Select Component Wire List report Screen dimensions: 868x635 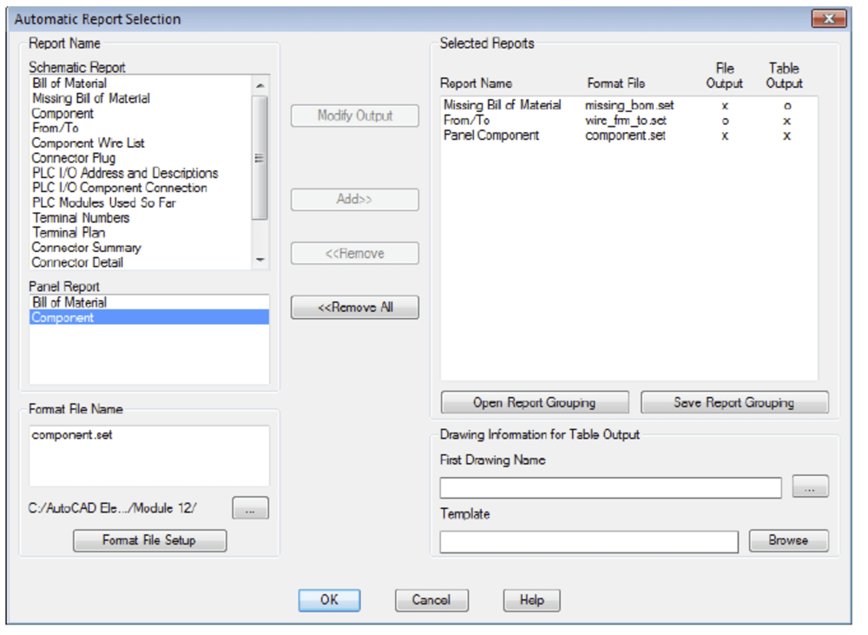coord(88,143)
